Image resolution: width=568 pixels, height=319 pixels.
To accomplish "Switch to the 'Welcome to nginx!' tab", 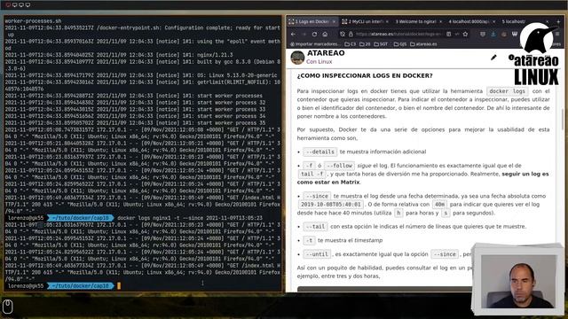I will pos(418,21).
